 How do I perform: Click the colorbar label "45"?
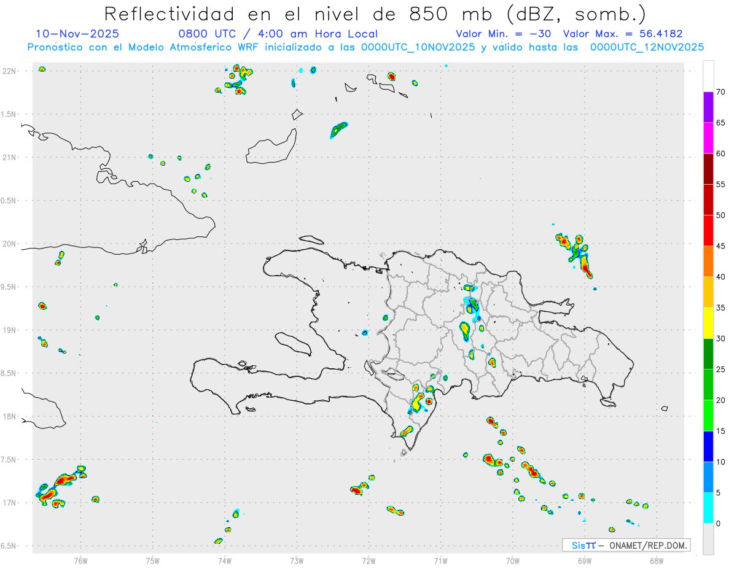click(721, 246)
